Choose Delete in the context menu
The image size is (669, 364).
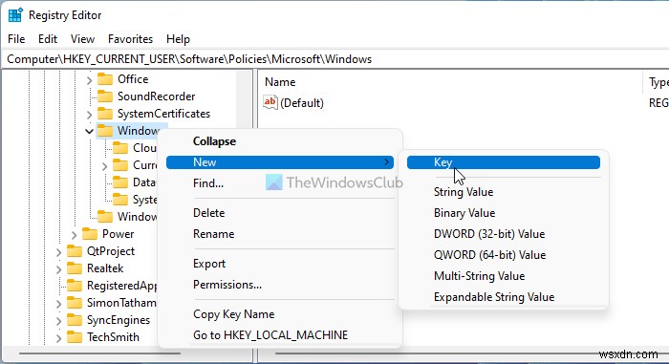(280, 213)
